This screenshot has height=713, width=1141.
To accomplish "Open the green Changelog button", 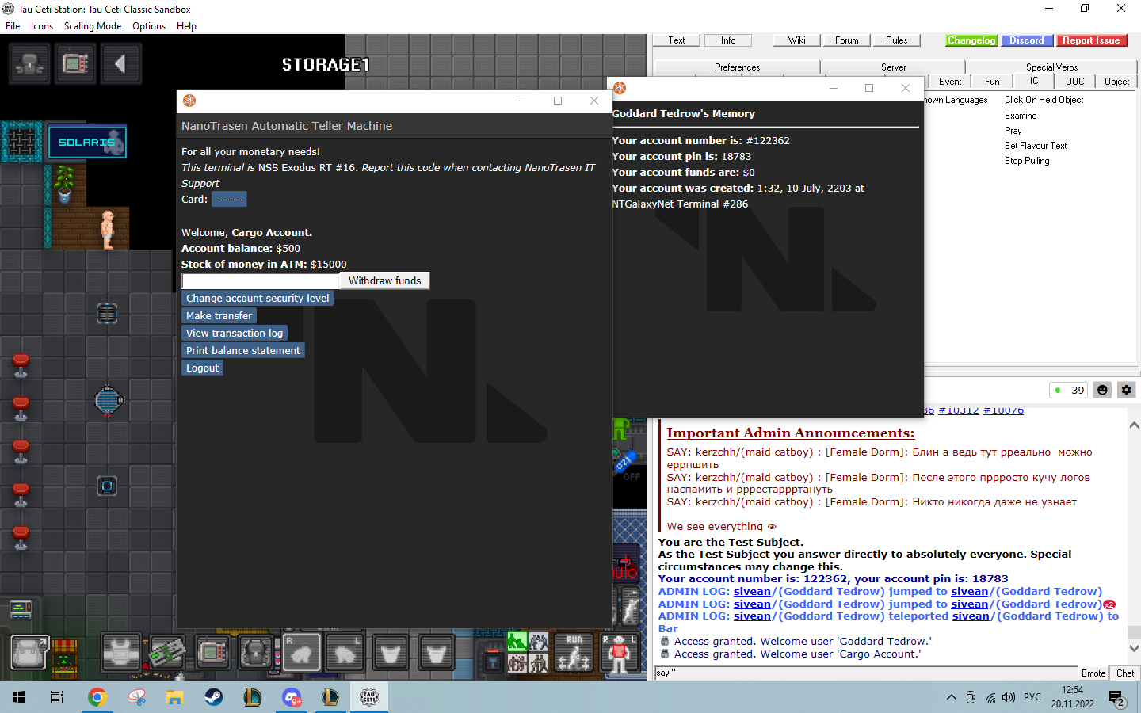I will (x=971, y=40).
